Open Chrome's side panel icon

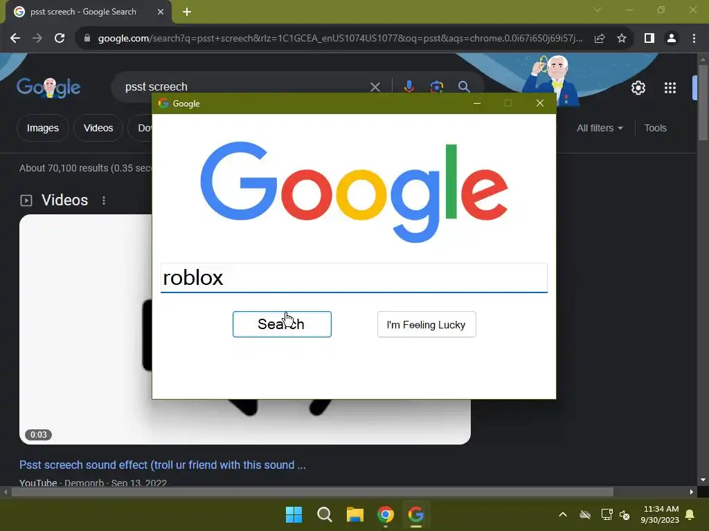[649, 39]
